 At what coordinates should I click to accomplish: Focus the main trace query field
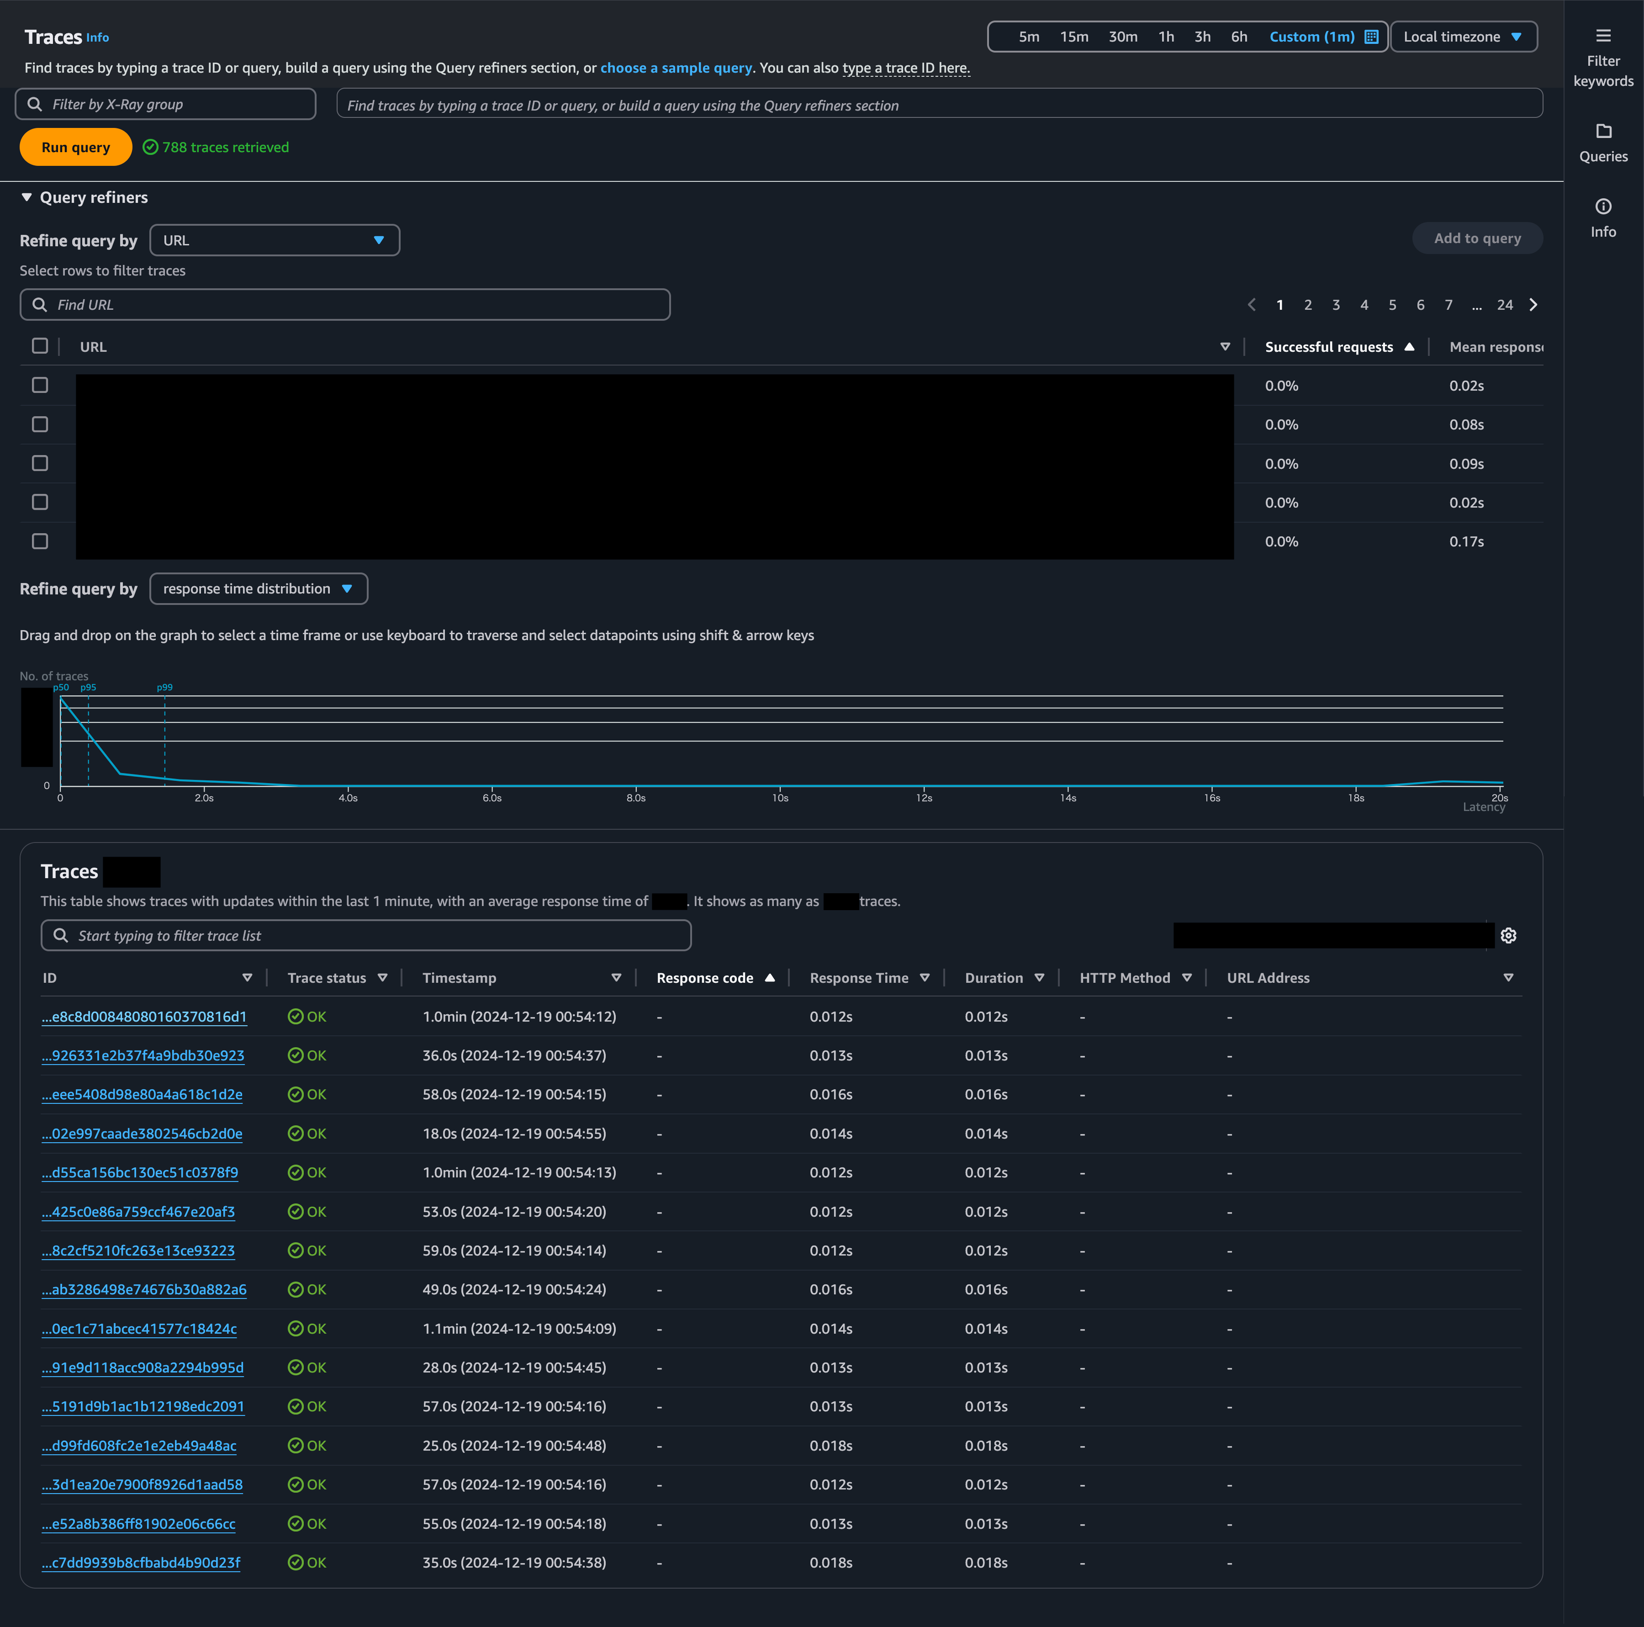coord(940,104)
